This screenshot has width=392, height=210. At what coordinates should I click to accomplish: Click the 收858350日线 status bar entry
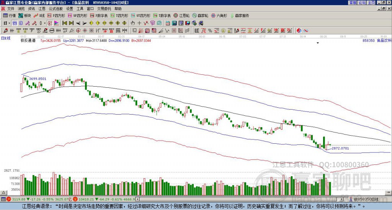click(366, 199)
